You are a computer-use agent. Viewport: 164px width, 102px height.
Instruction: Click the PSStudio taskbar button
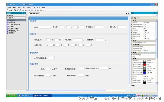43,96
